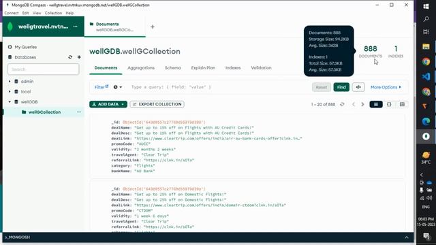Open Windows Start menu

tap(426, 6)
